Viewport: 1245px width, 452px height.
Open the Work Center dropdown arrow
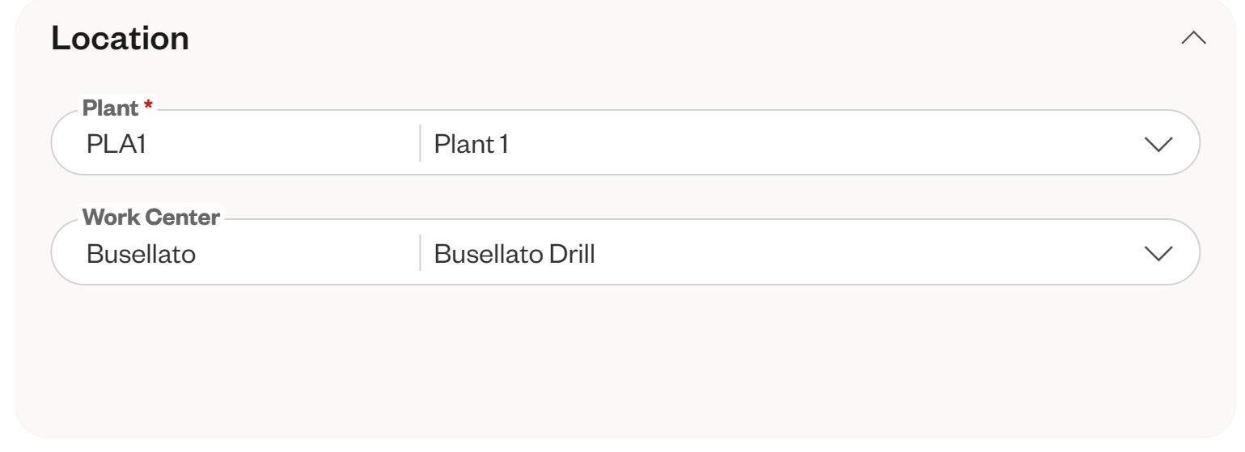(x=1158, y=253)
